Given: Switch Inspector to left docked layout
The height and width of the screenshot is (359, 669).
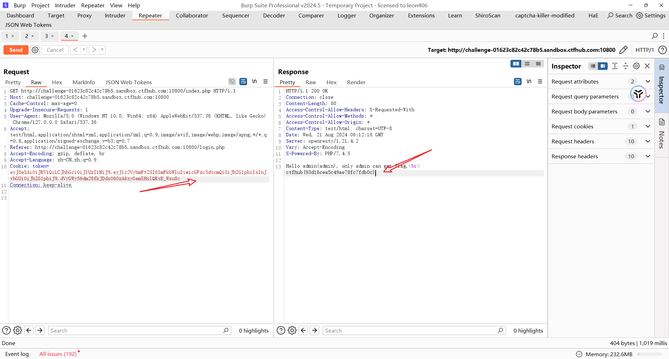Looking at the screenshot, I should [x=593, y=66].
